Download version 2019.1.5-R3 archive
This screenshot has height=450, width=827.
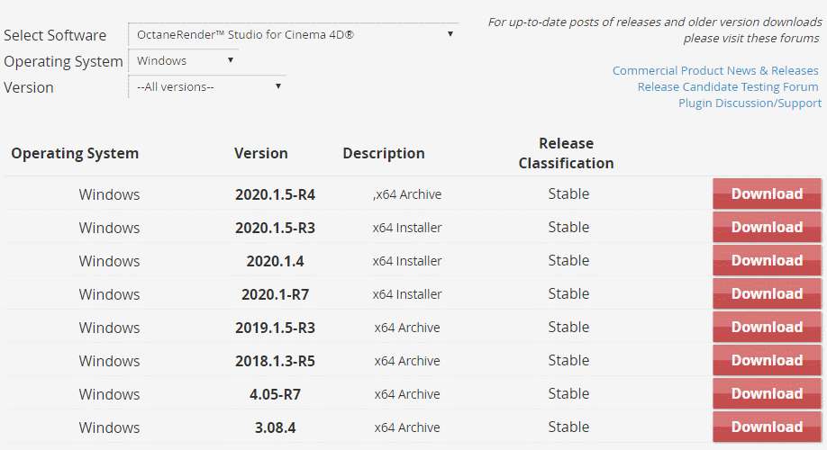(767, 328)
